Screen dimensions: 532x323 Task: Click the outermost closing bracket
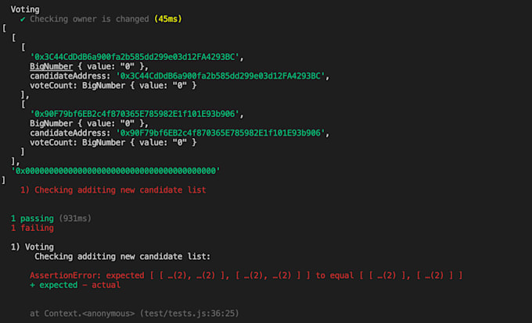tap(4, 180)
